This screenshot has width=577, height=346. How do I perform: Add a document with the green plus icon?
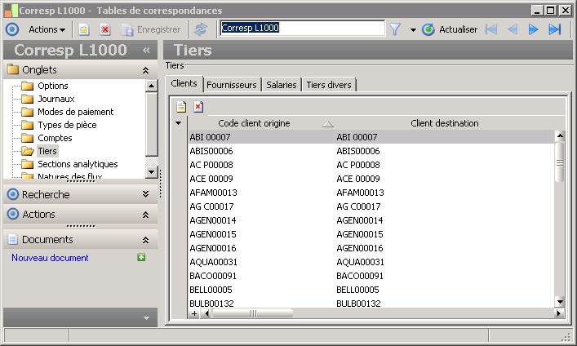(141, 258)
